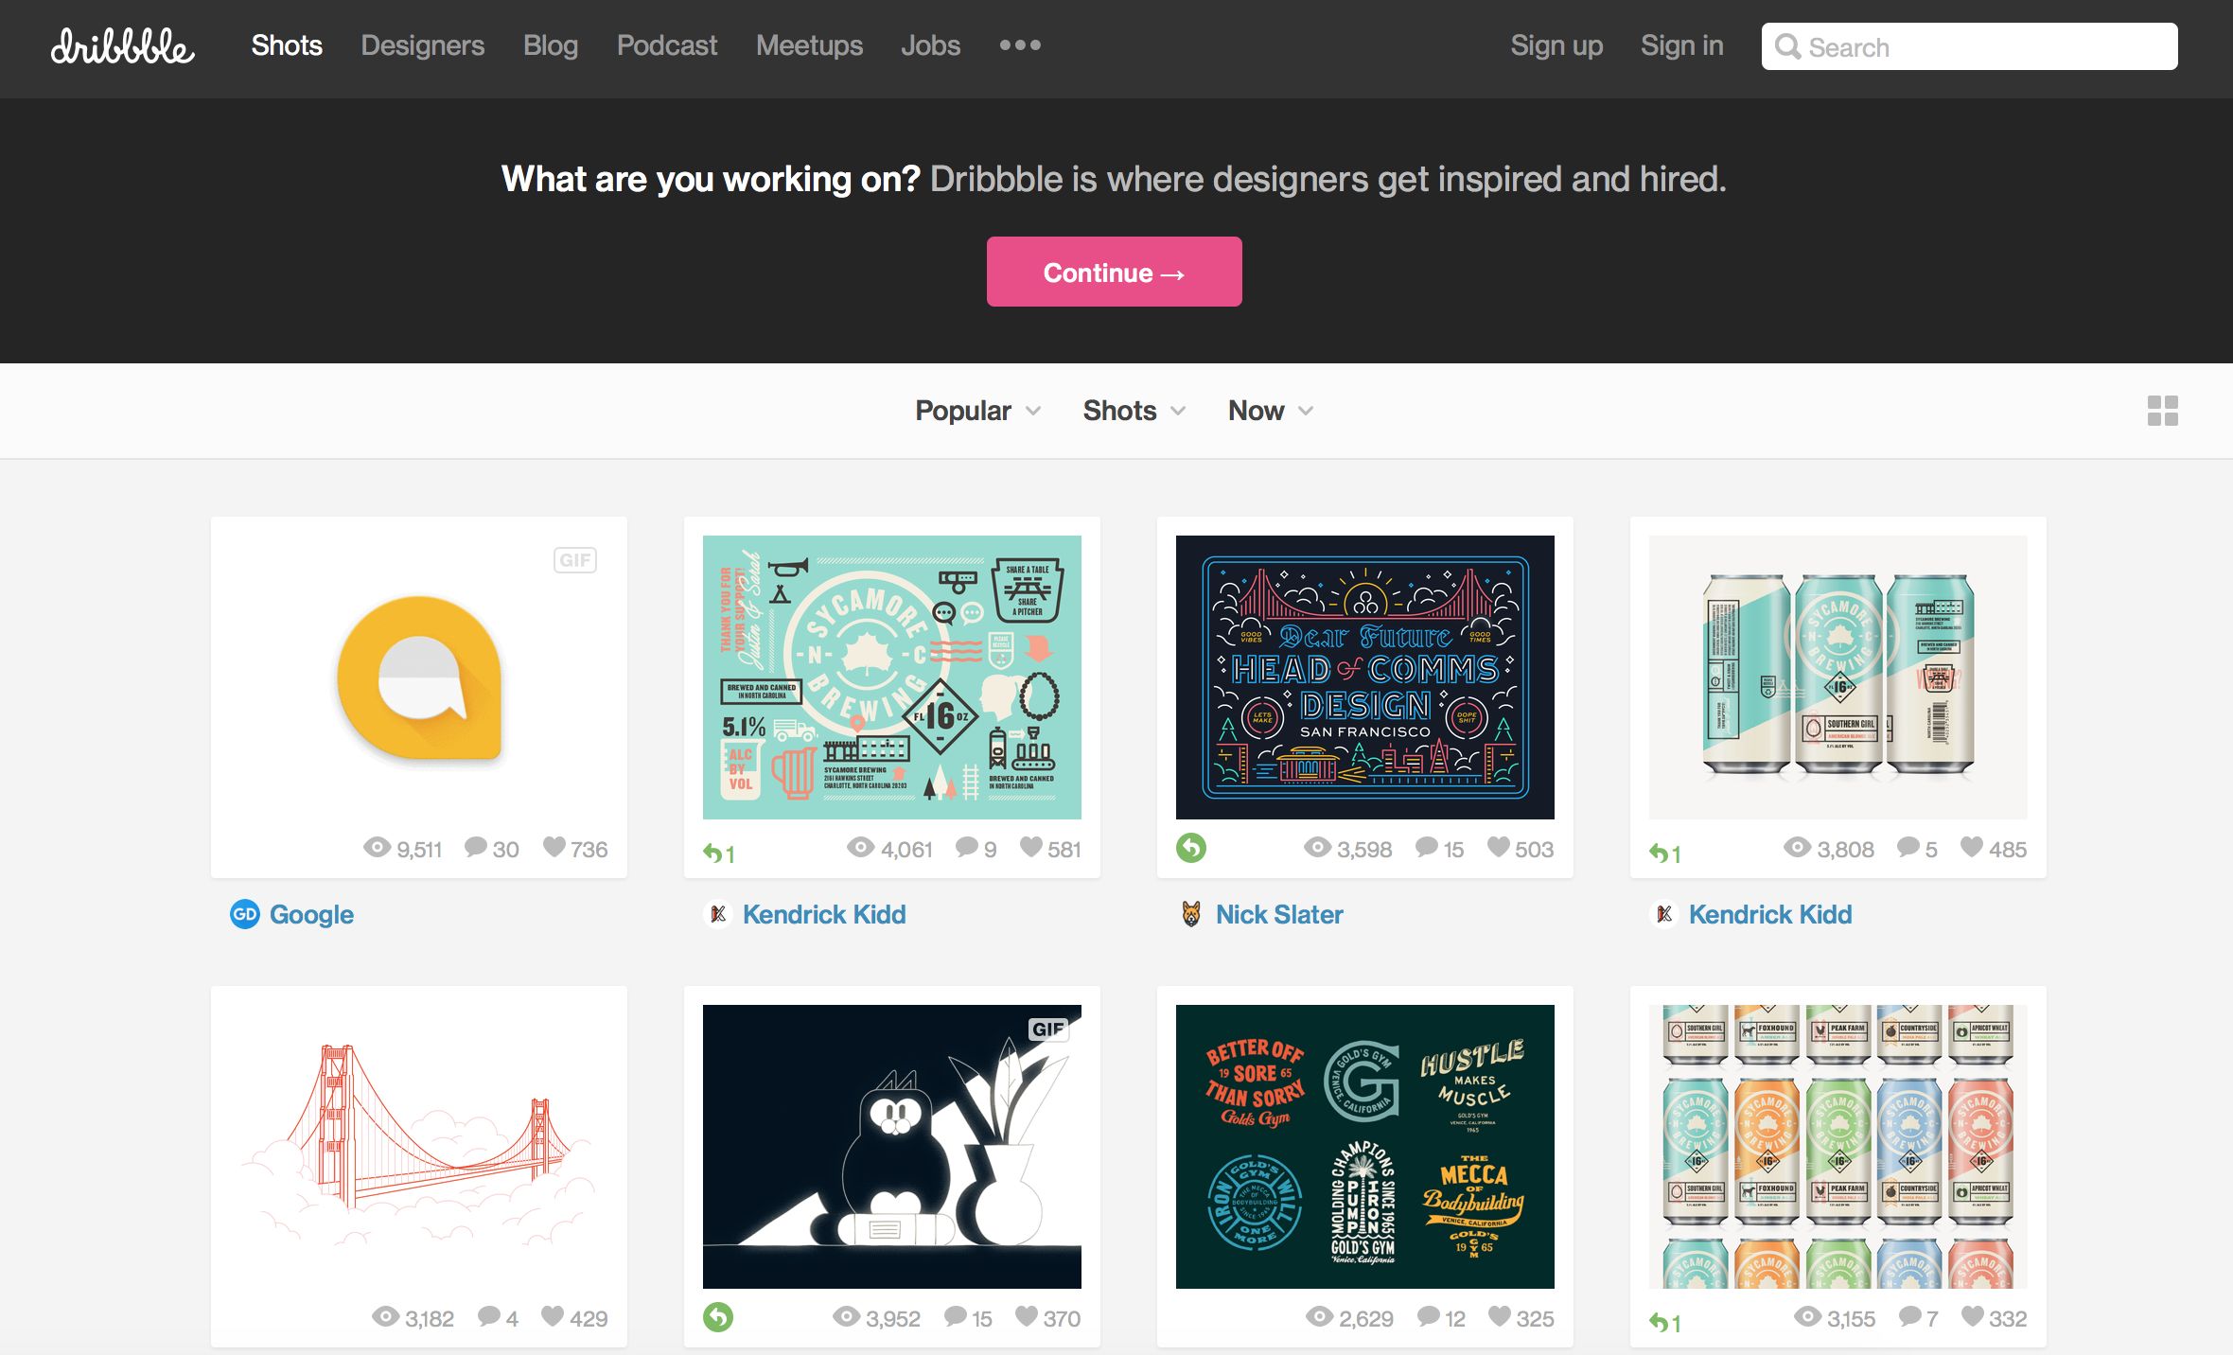Expand the Now timeframe dropdown
Viewport: 2233px width, 1355px height.
pyautogui.click(x=1271, y=411)
